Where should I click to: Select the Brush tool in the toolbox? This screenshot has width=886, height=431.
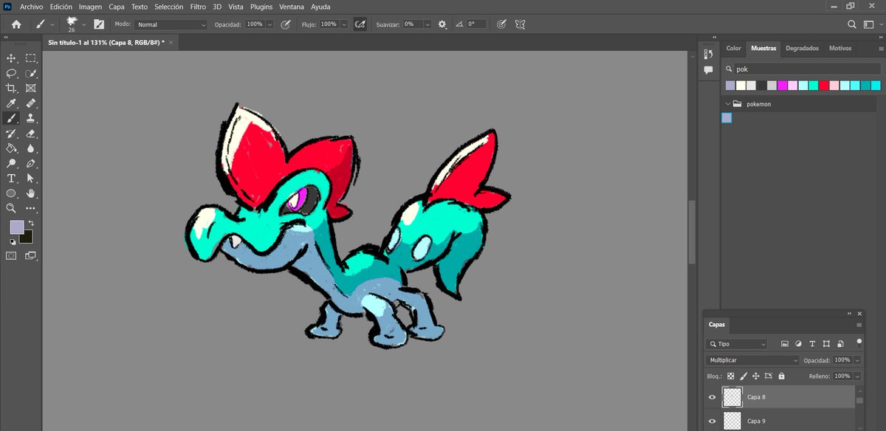[x=12, y=118]
